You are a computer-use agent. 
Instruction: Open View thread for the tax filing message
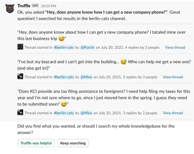coord(173,113)
